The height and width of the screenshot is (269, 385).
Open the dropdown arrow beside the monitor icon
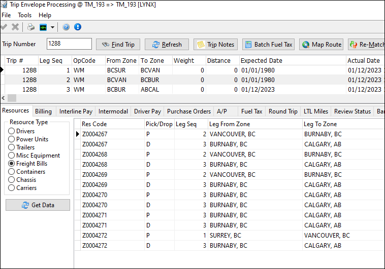point(52,27)
